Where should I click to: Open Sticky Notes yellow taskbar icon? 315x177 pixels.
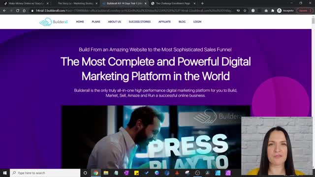[x=136, y=173]
